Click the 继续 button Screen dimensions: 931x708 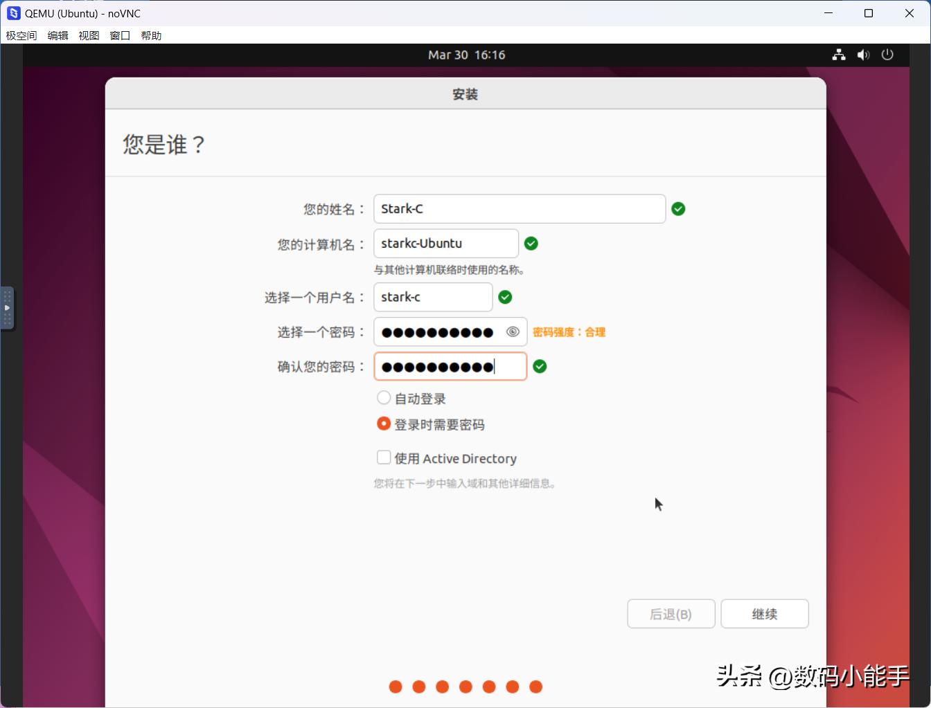point(765,614)
